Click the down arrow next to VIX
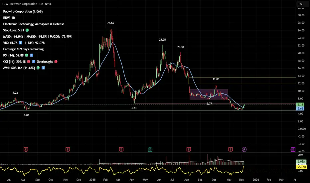Screen dimensions: 310x183 click(20, 43)
